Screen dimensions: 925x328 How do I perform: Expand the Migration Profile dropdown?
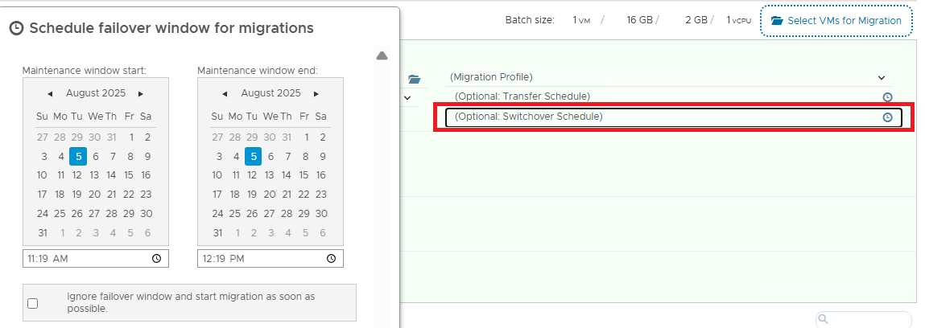pos(882,77)
